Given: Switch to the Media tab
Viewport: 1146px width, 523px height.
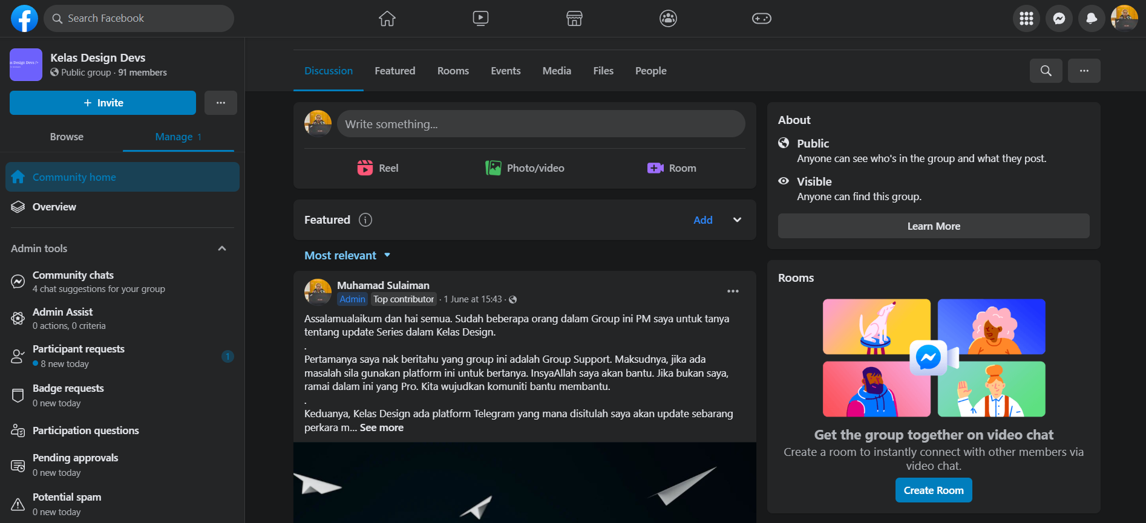Looking at the screenshot, I should tap(557, 71).
